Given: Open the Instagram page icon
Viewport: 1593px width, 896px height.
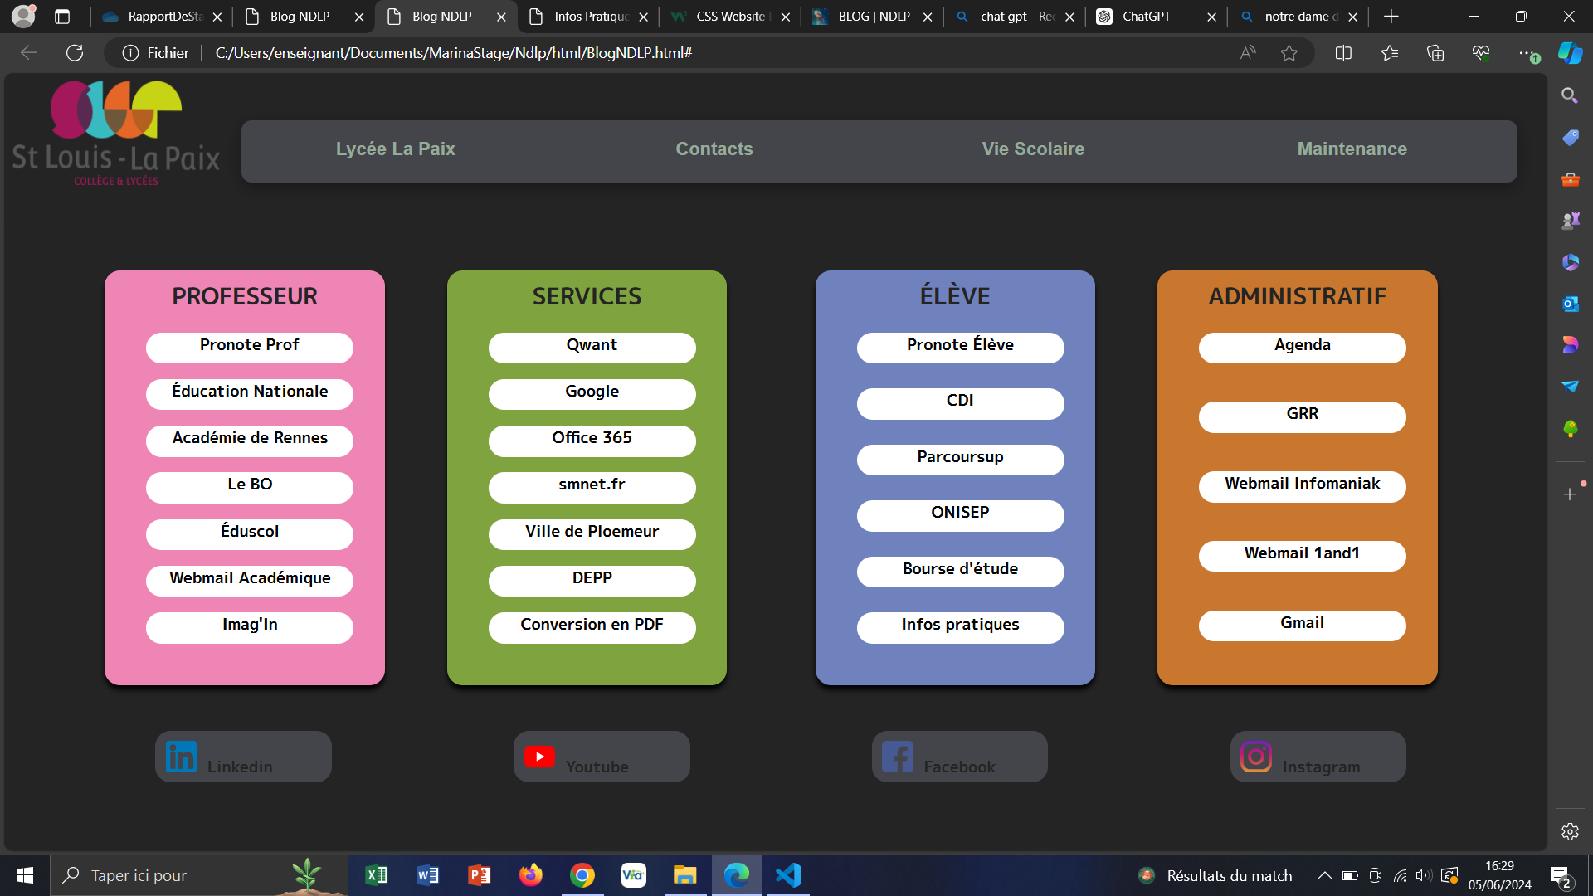Looking at the screenshot, I should [x=1256, y=756].
